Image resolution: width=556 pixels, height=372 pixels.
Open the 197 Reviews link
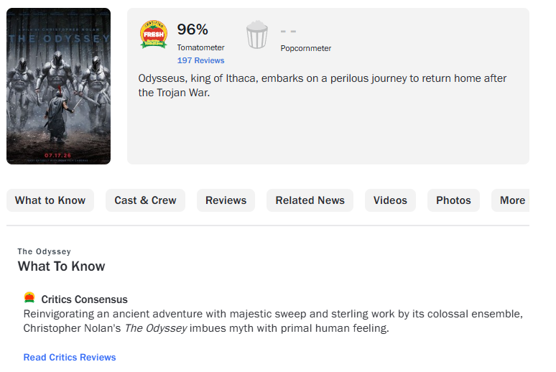pos(200,60)
